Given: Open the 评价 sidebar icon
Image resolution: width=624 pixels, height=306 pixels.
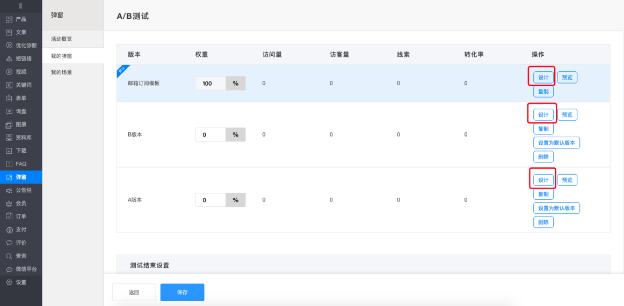Looking at the screenshot, I should [9, 243].
